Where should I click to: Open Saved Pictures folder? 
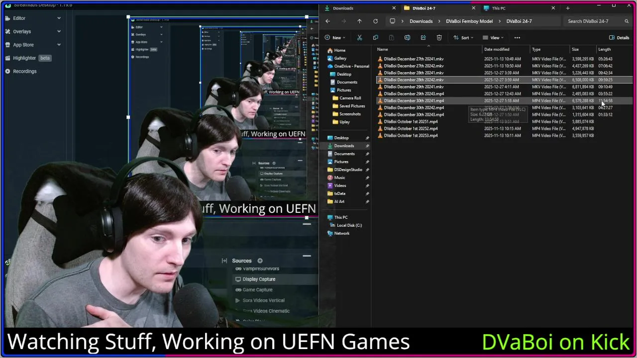click(352, 106)
